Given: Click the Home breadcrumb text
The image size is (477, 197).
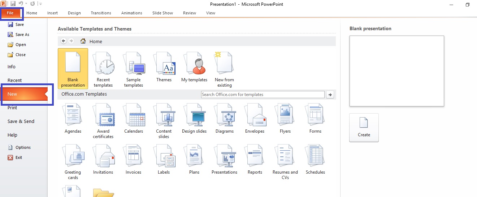Looking at the screenshot, I should pyautogui.click(x=96, y=41).
